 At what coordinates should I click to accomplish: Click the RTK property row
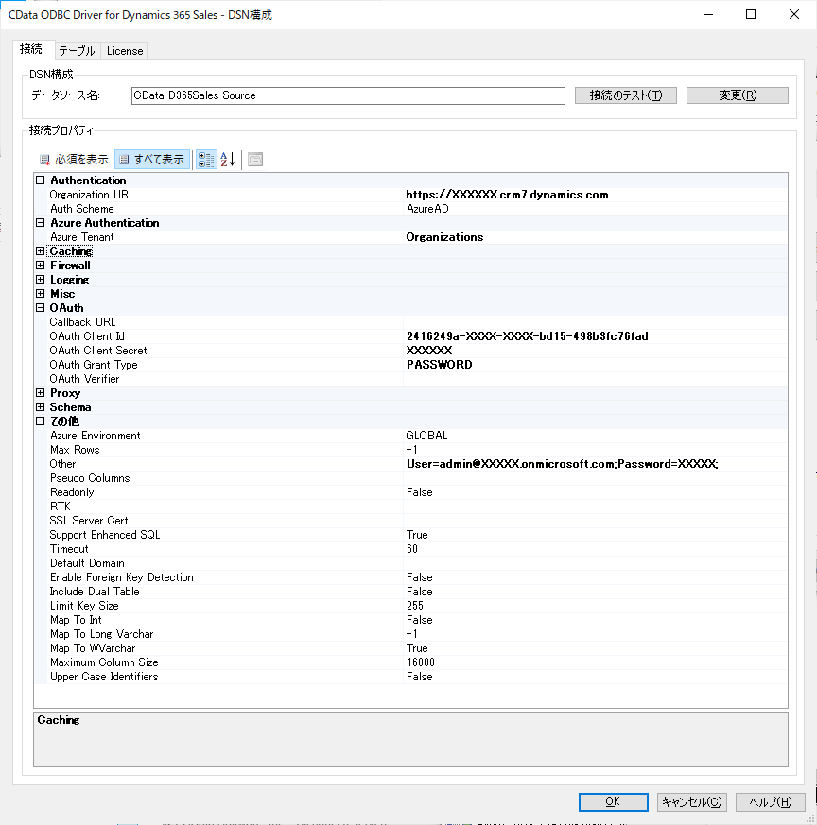[x=410, y=507]
